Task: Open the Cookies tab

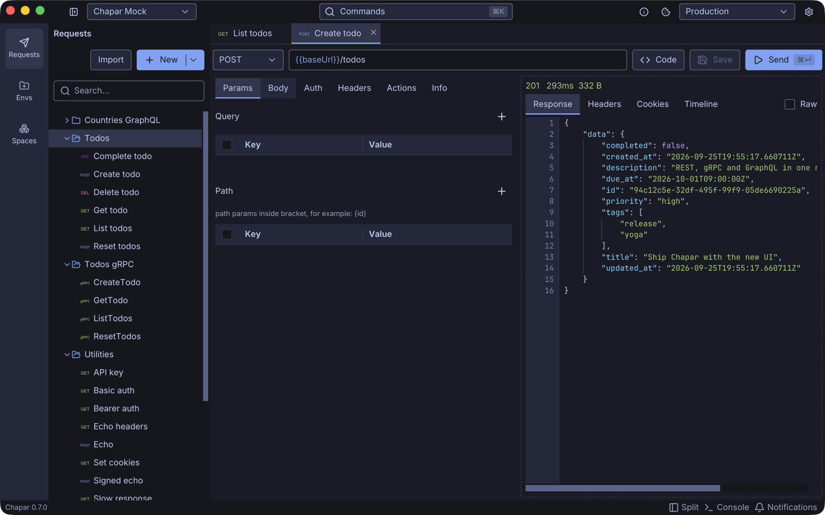Action: 652,104
